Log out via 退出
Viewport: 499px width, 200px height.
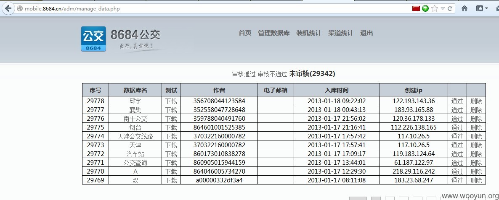[x=366, y=33]
